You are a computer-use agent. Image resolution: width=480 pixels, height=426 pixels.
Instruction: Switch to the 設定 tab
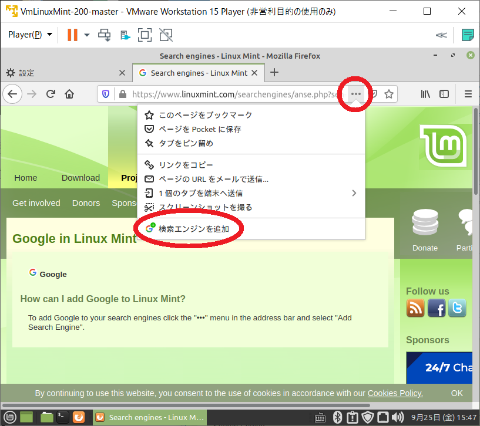66,73
